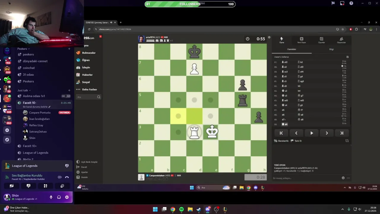Go to the next move
The height and width of the screenshot is (214, 380).
pyautogui.click(x=327, y=133)
